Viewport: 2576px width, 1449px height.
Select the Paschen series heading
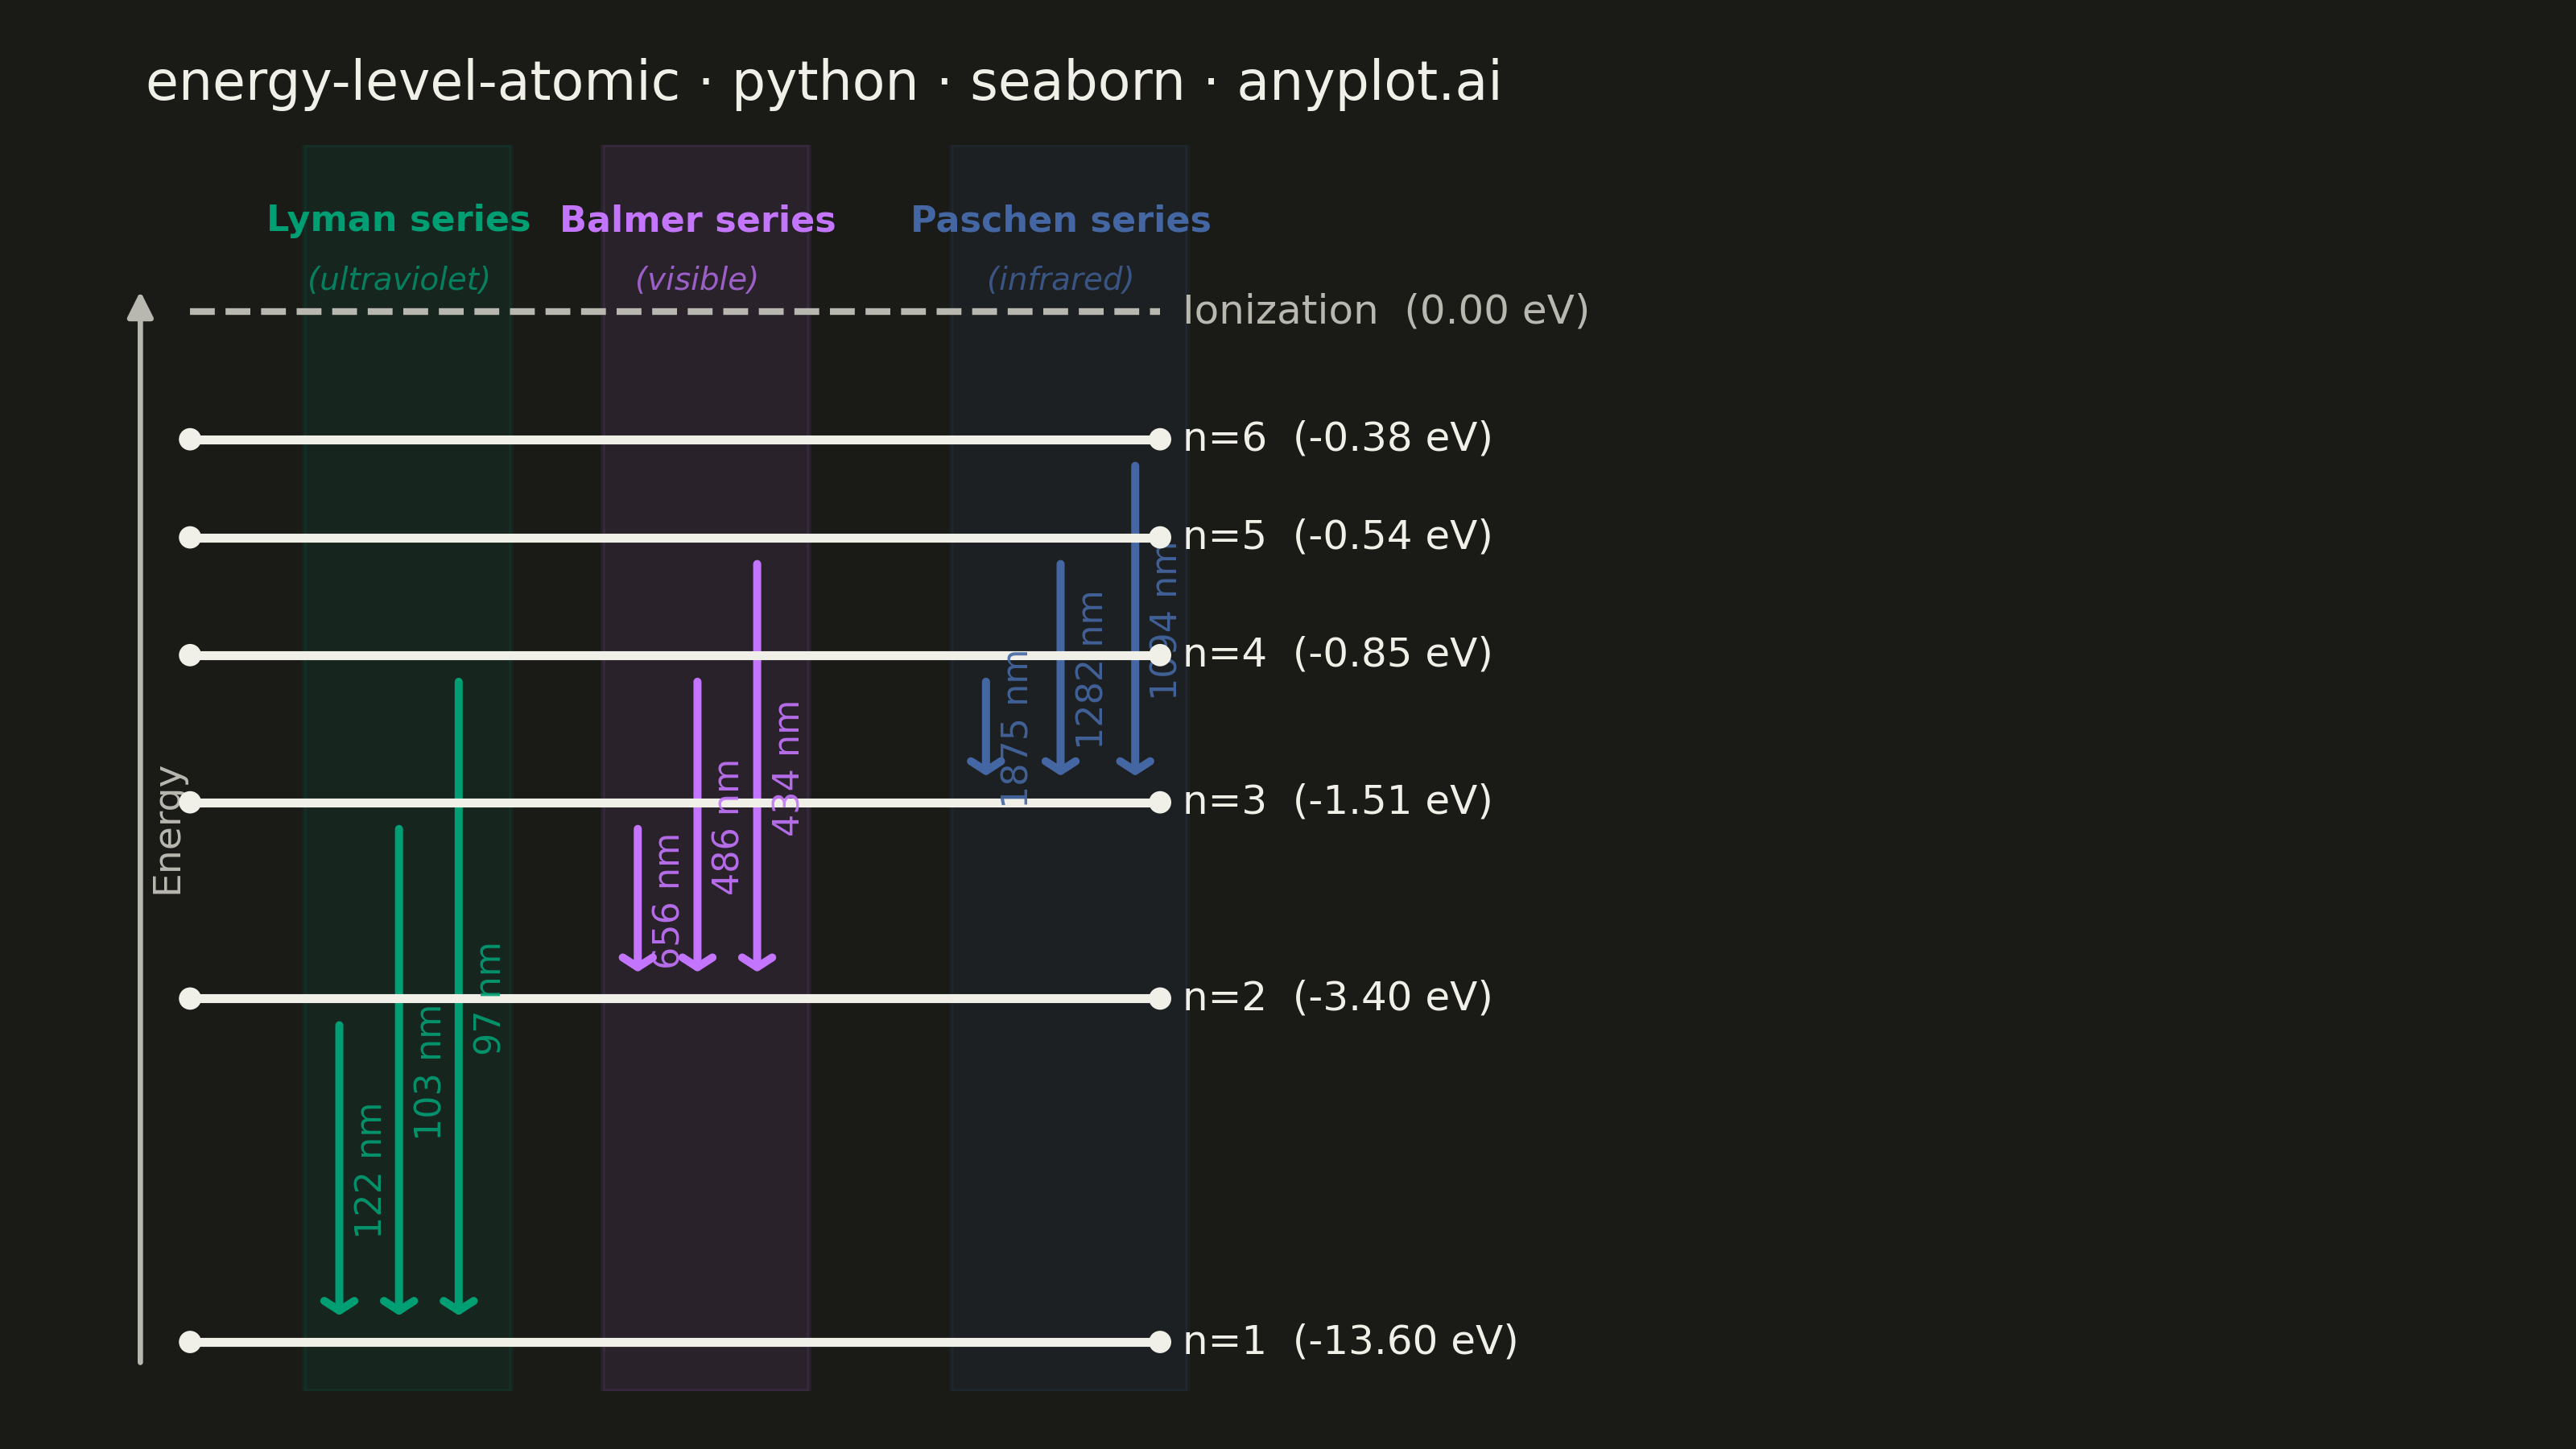[1060, 220]
